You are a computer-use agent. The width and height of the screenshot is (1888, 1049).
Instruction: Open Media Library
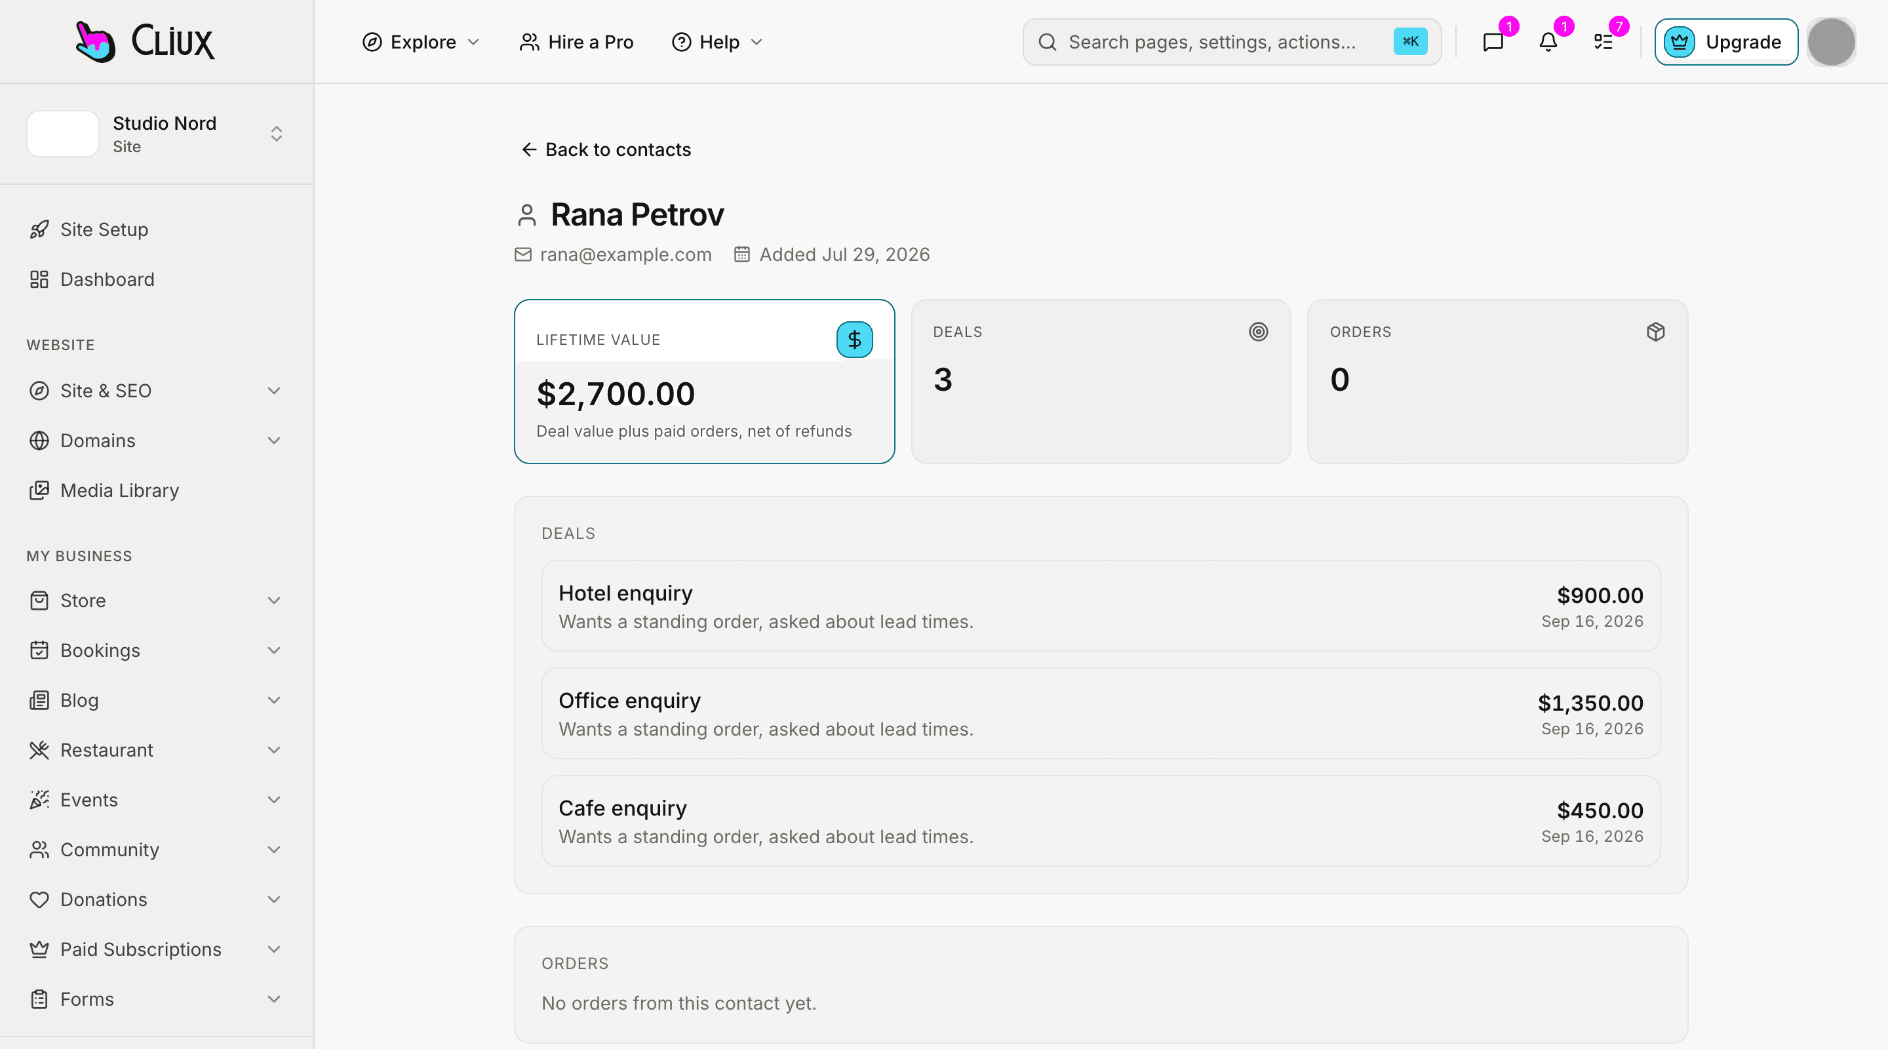tap(157, 490)
